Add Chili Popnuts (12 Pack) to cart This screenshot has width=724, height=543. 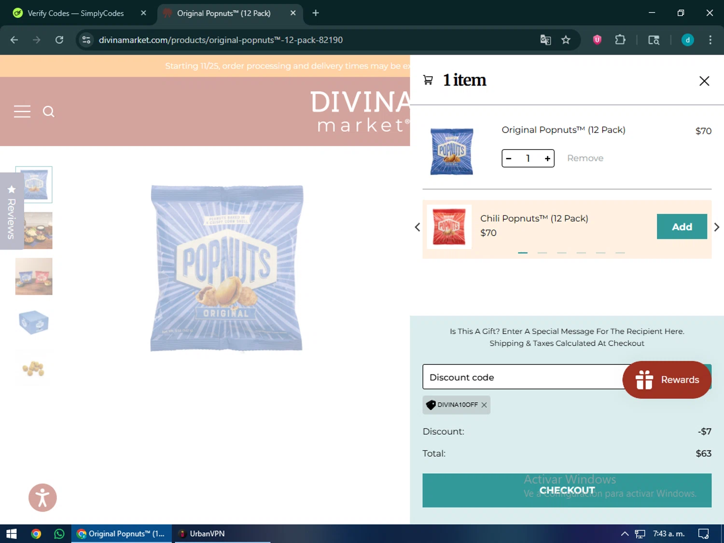coord(682,227)
